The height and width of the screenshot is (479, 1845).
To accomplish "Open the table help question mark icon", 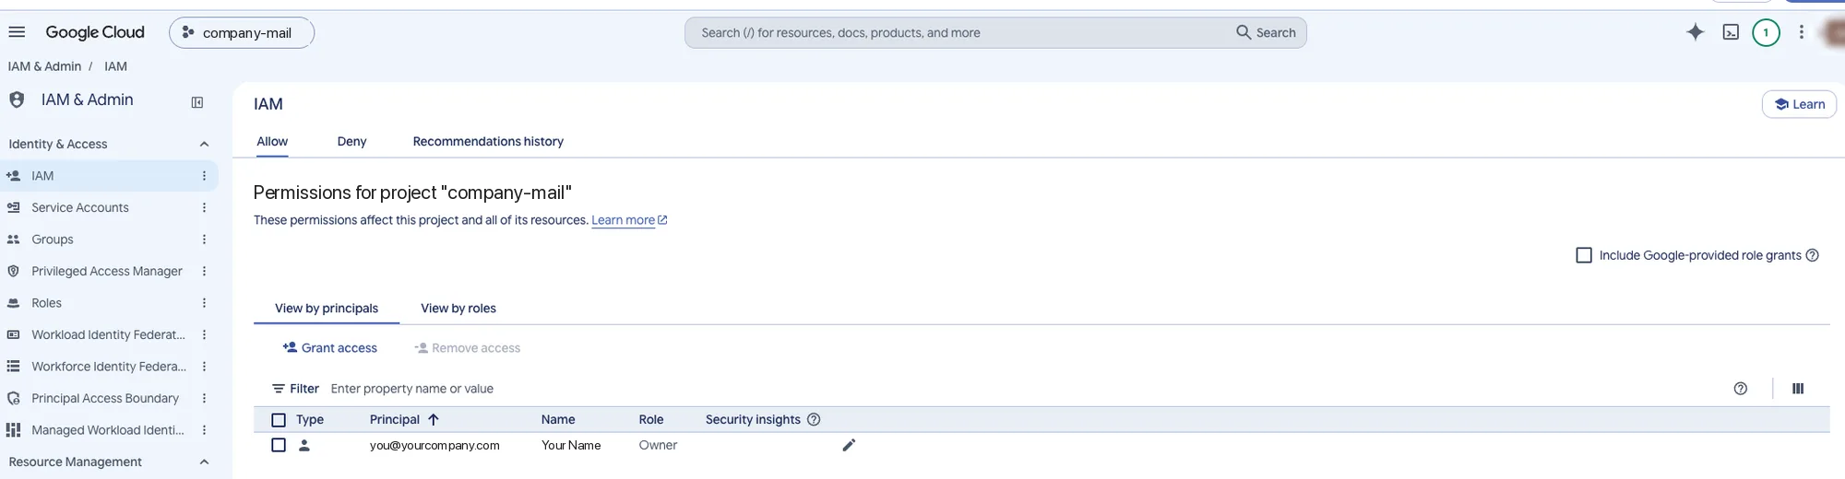I will tap(1740, 389).
